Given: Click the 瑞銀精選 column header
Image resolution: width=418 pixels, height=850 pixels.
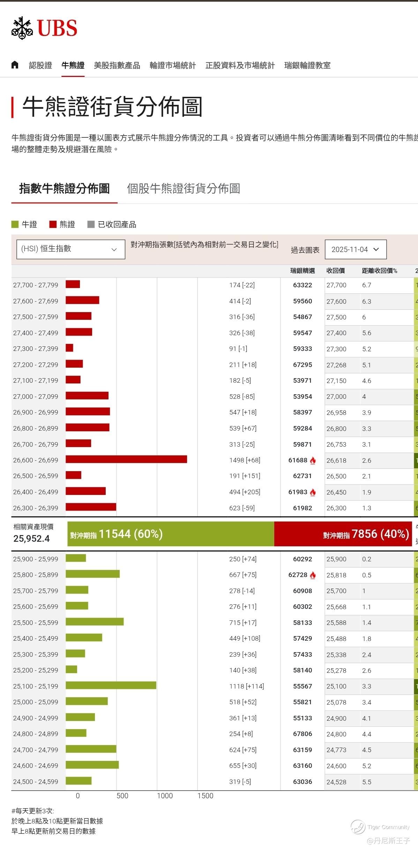Looking at the screenshot, I should pos(303,271).
